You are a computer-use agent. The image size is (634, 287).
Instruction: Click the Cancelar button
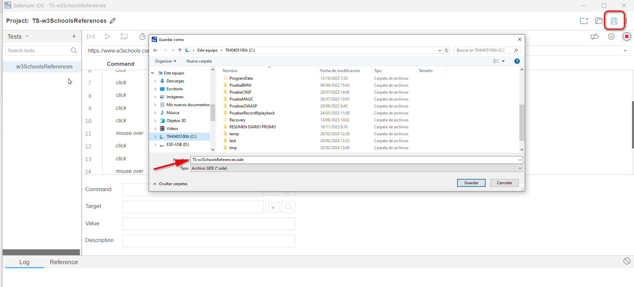tap(504, 183)
